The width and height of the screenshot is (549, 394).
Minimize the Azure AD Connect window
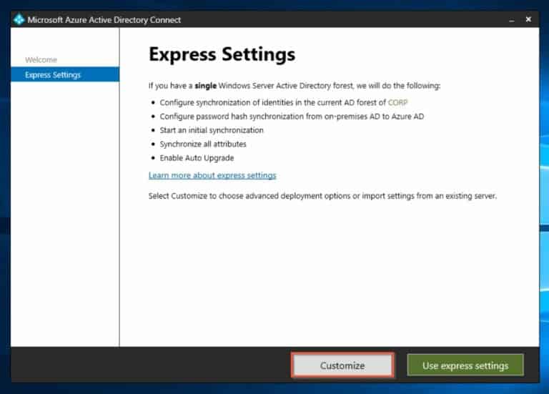[512, 20]
